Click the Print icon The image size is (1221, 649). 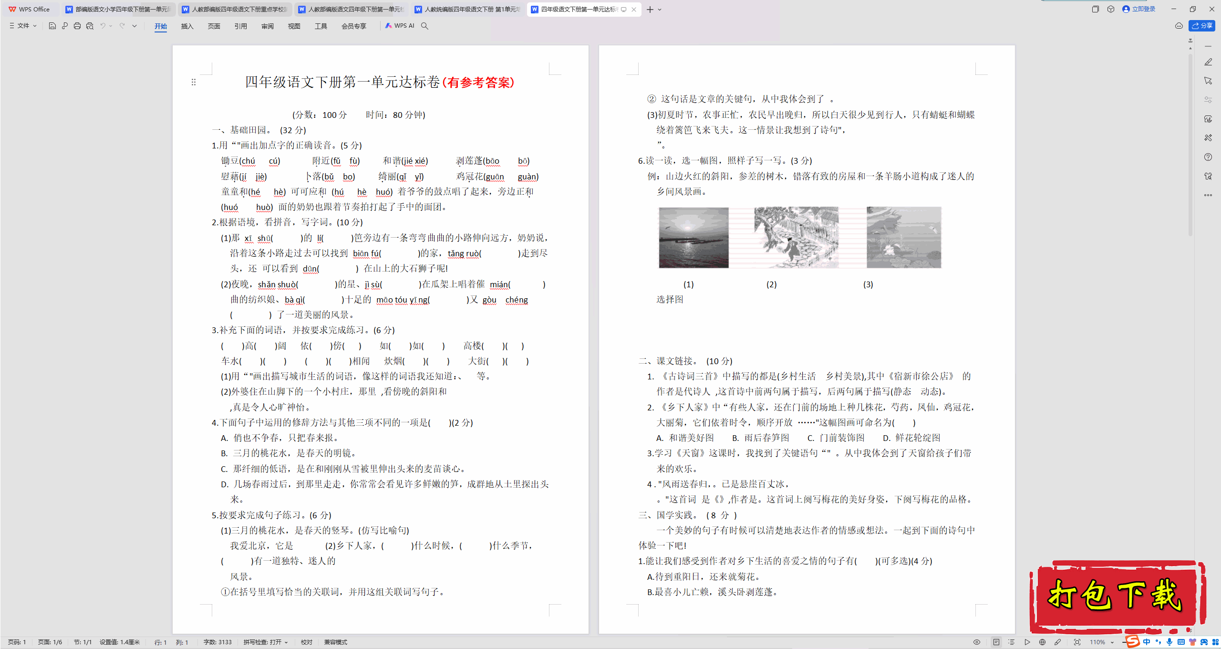[x=77, y=26]
